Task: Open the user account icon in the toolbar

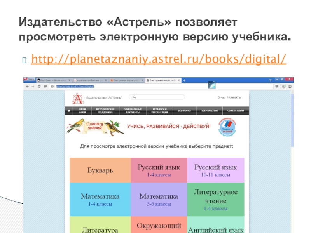Action: [x=290, y=86]
